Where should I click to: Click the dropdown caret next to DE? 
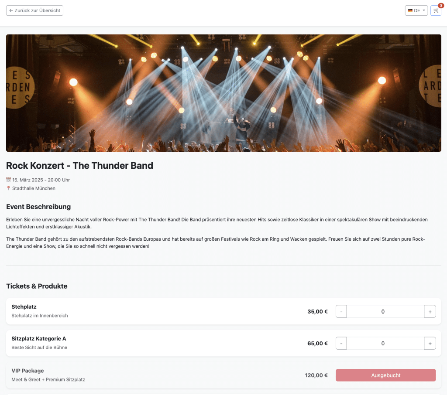tap(424, 10)
